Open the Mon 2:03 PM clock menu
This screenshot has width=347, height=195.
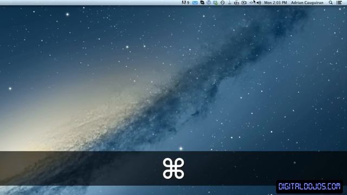click(275, 3)
